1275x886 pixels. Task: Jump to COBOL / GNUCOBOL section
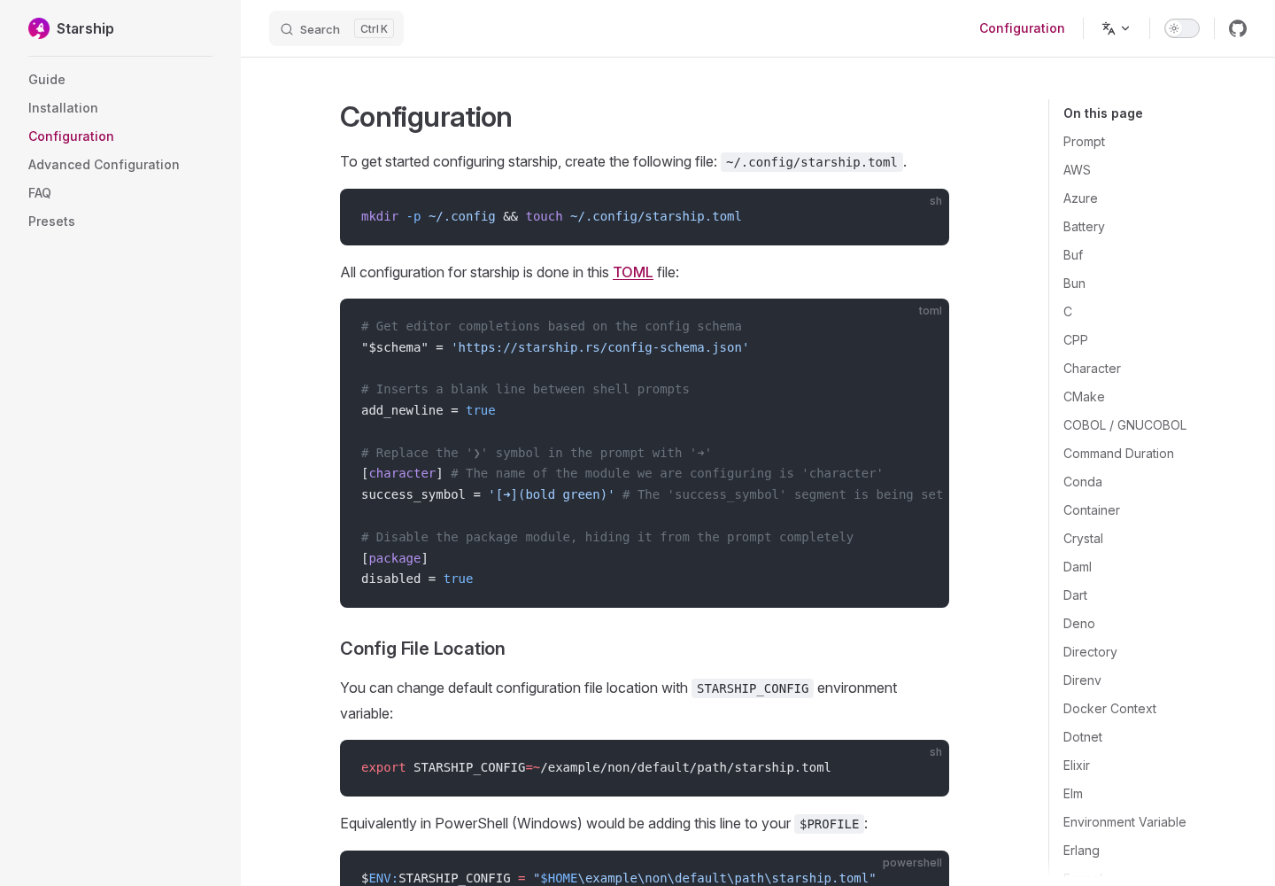tap(1124, 425)
